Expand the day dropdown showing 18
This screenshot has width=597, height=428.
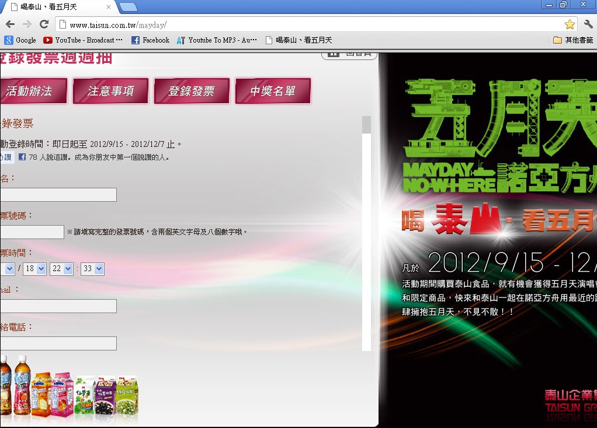point(34,269)
